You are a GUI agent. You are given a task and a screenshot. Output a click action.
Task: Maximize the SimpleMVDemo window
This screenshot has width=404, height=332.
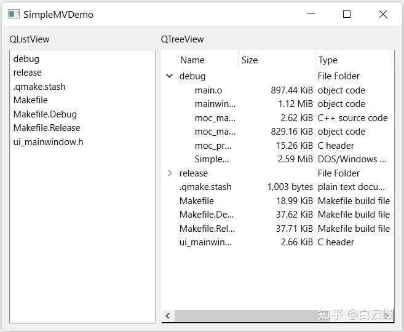(x=347, y=14)
